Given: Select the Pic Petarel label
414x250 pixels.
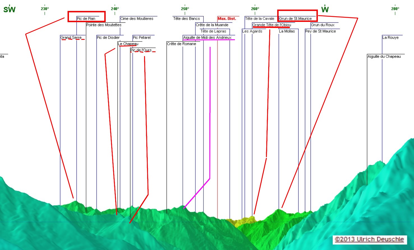Looking at the screenshot, I should (142, 38).
